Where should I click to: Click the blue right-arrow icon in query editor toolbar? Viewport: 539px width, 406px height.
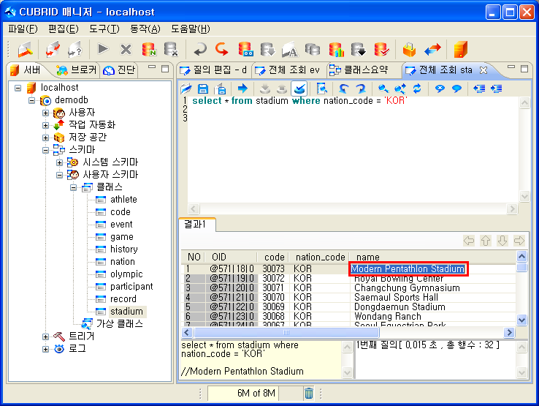pos(242,89)
